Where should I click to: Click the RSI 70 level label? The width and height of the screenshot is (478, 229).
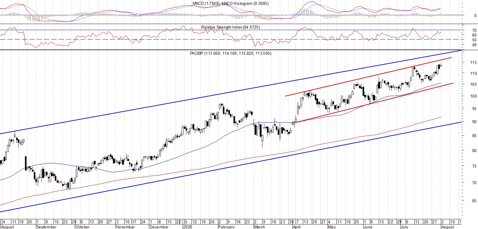[x=474, y=30]
